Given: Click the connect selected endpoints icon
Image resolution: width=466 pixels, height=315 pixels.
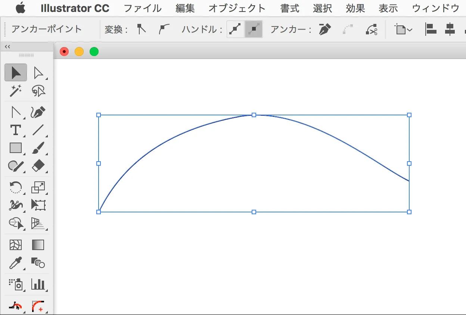Looking at the screenshot, I should pos(348,29).
